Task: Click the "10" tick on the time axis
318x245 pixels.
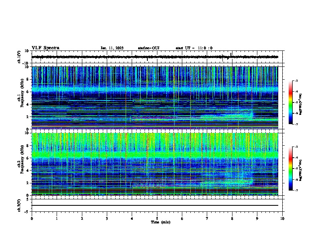Action: (x=282, y=219)
